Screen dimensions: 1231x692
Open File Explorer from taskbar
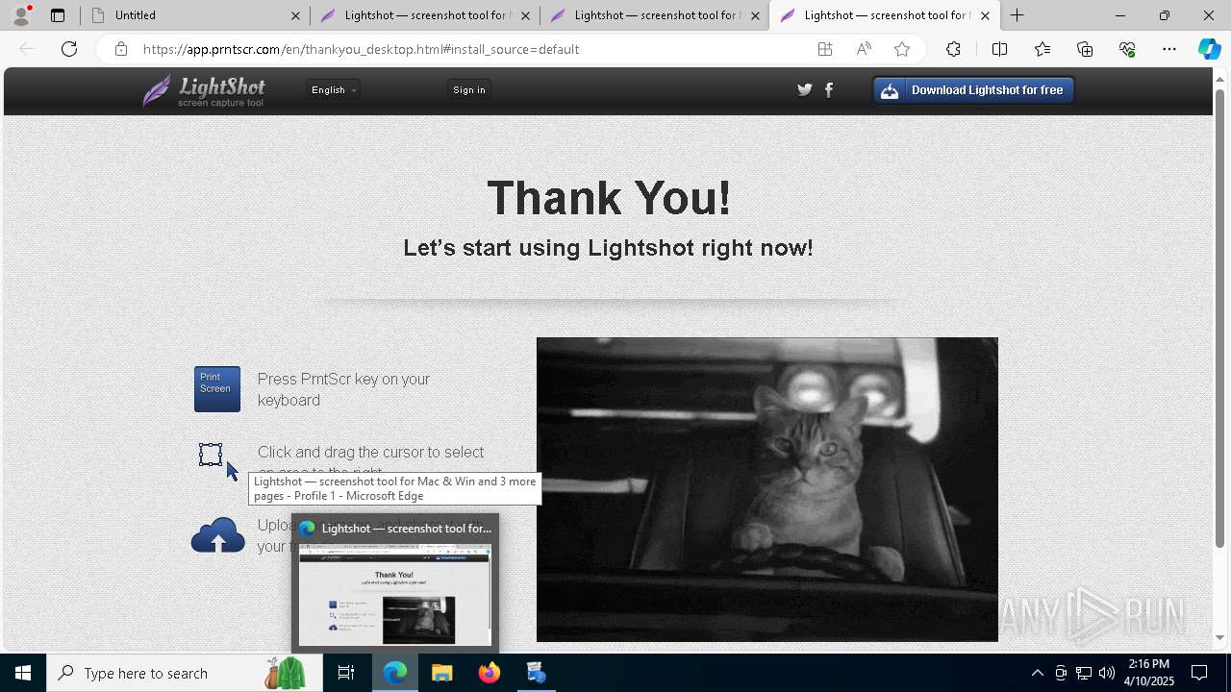[x=442, y=673]
